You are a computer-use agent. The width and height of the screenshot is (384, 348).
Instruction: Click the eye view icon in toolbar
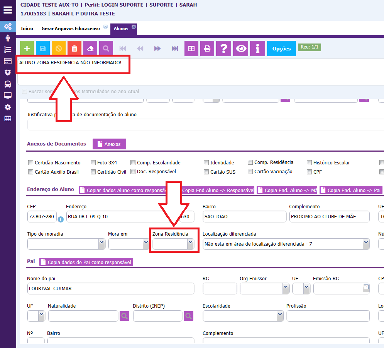coord(241,49)
